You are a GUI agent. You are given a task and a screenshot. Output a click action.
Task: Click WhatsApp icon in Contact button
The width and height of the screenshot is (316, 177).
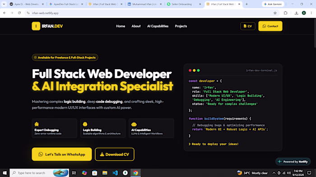(264, 26)
